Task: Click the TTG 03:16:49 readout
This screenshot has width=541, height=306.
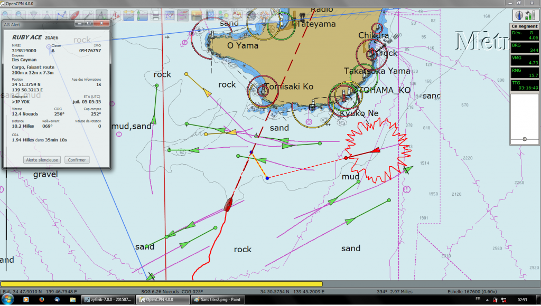Action: pos(525,85)
